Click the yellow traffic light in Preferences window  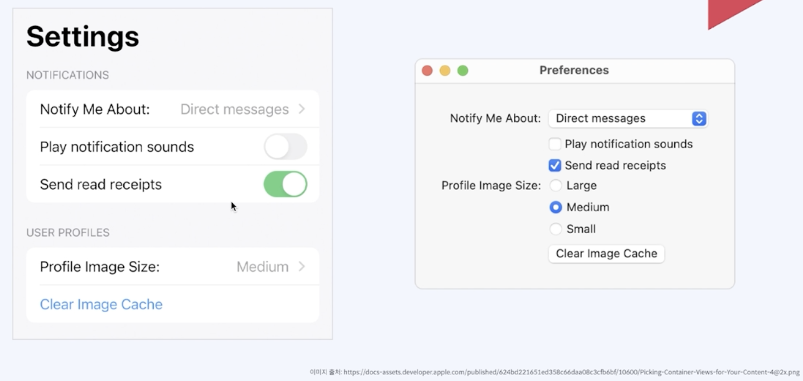click(445, 71)
